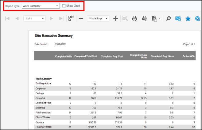Click the 'Work Category' group label
This screenshot has width=202, height=130.
coord(44,79)
